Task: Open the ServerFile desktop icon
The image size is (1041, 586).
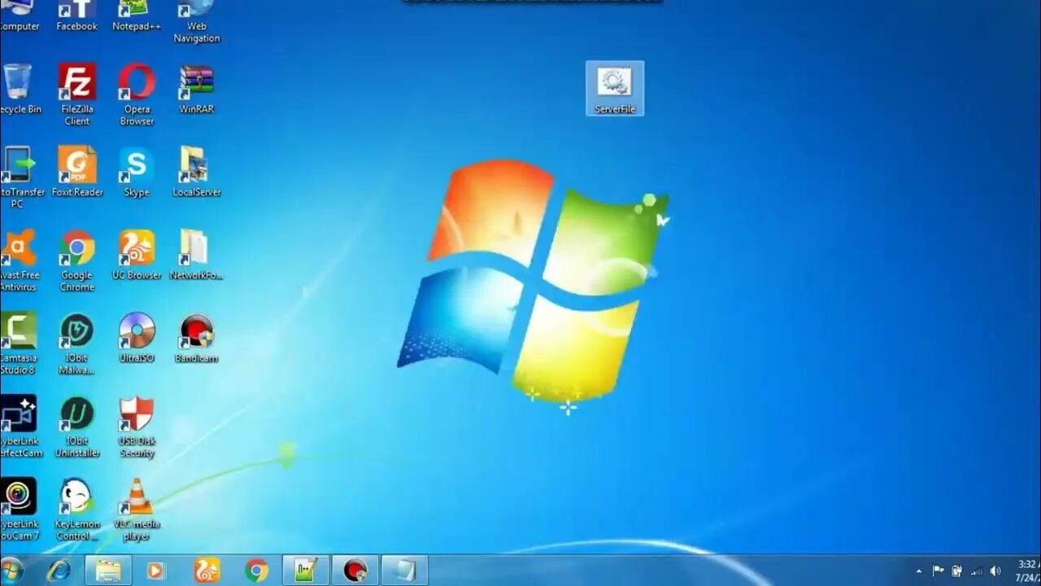Action: pyautogui.click(x=615, y=89)
